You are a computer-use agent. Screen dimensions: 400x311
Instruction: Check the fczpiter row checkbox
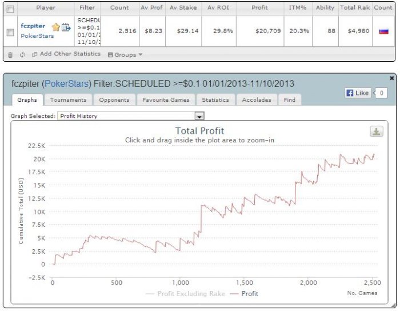[x=10, y=32]
